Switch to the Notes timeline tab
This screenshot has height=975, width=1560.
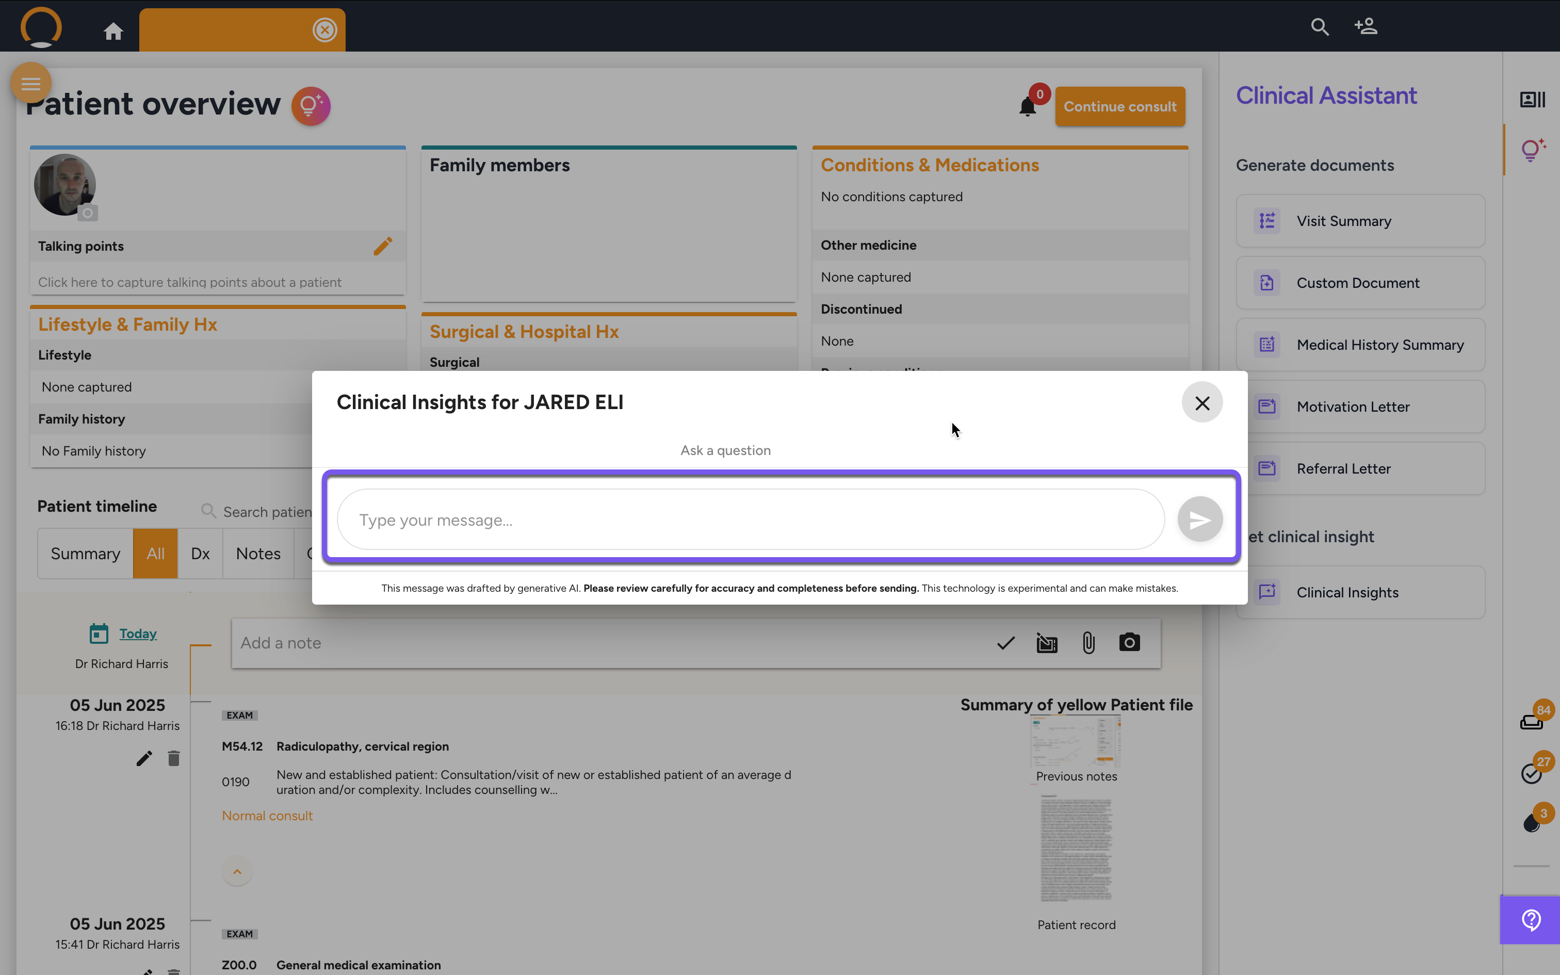click(258, 554)
